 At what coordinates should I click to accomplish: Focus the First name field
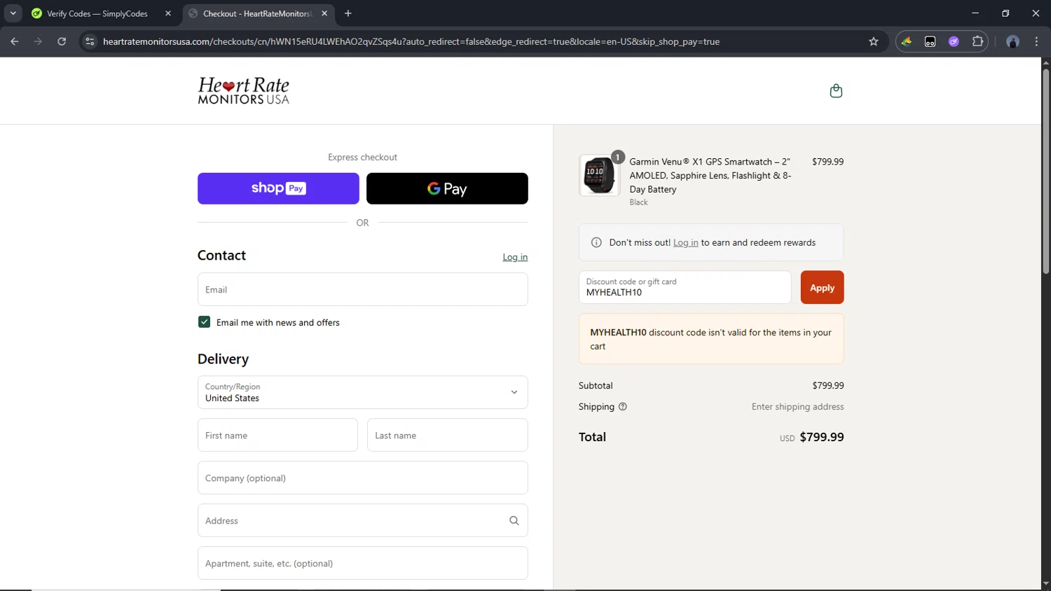point(277,435)
